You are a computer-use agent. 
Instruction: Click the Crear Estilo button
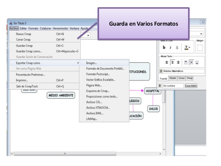pyautogui.click(x=191, y=86)
